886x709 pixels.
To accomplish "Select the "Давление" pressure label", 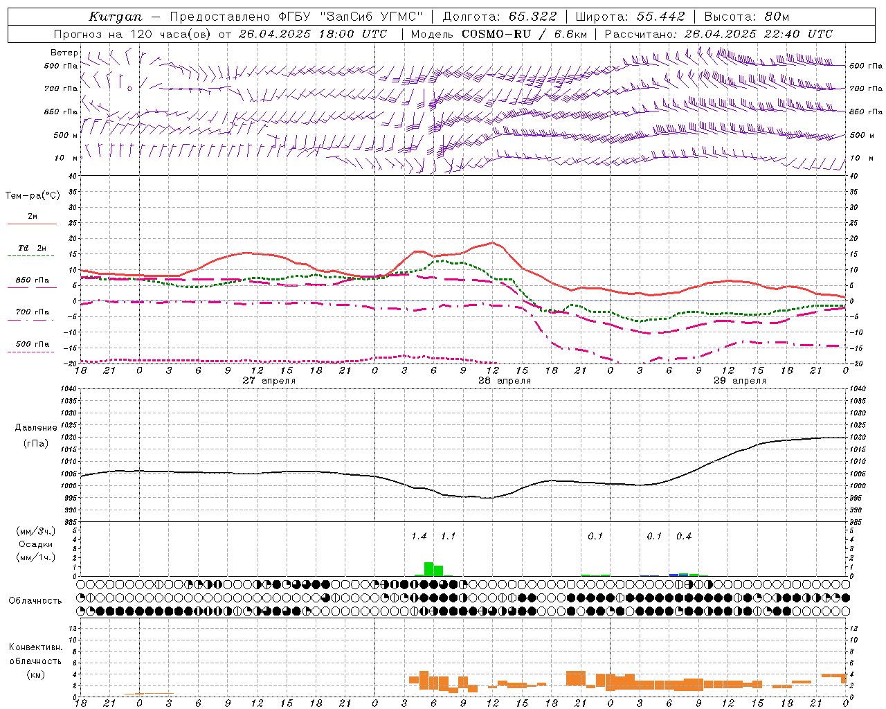I will tap(36, 428).
